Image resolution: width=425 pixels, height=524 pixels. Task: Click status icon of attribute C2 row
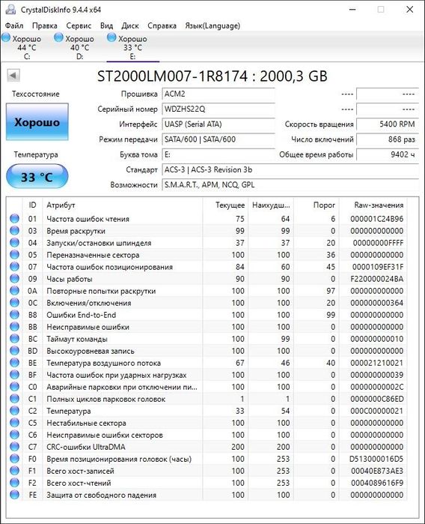coord(14,411)
